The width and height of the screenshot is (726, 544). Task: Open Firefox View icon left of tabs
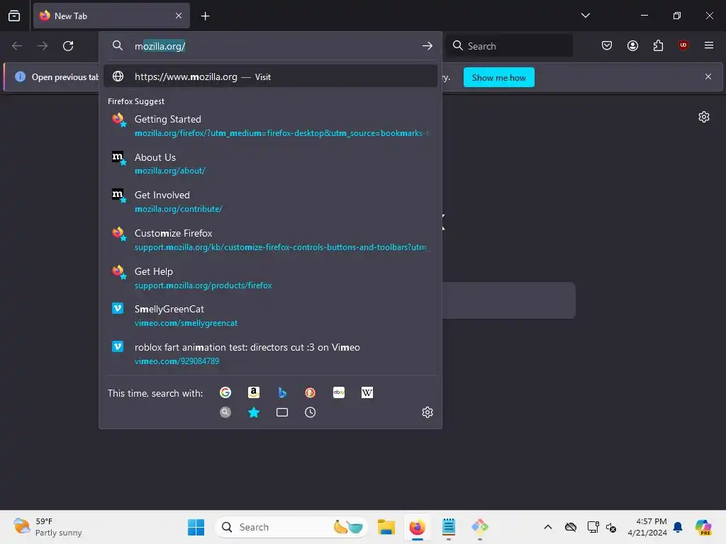click(14, 16)
